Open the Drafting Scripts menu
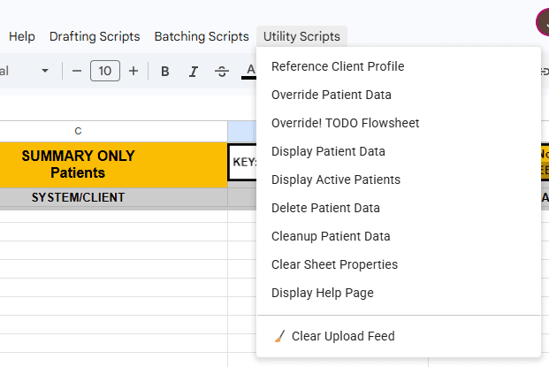Image resolution: width=549 pixels, height=367 pixels. click(95, 36)
